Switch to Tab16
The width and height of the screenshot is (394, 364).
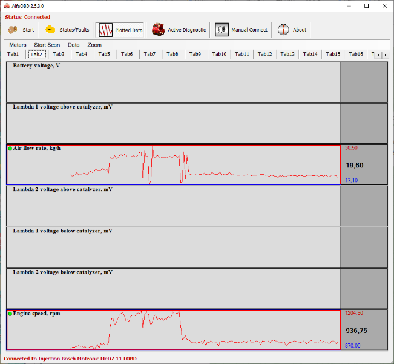click(x=355, y=54)
